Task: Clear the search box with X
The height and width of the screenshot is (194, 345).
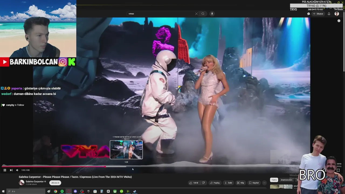Action: (x=196, y=14)
